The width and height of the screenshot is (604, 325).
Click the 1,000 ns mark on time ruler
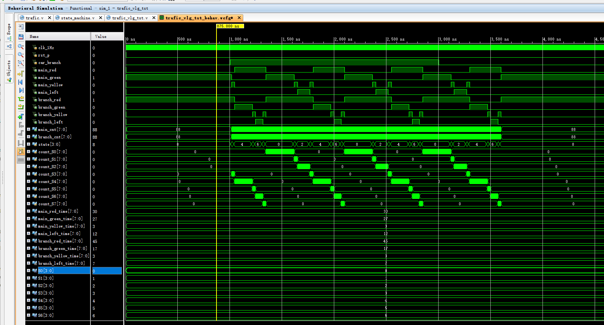(239, 39)
